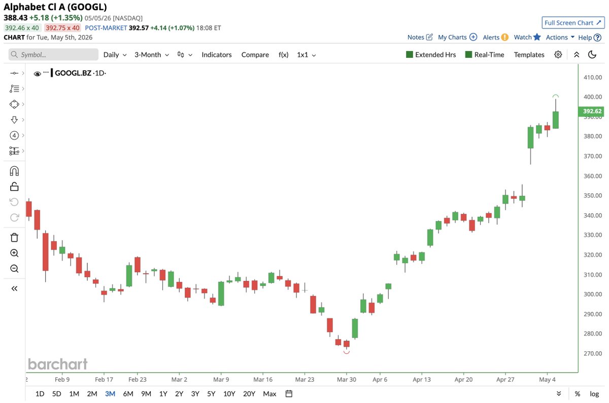Expand trend line tool options arrow

(23, 74)
